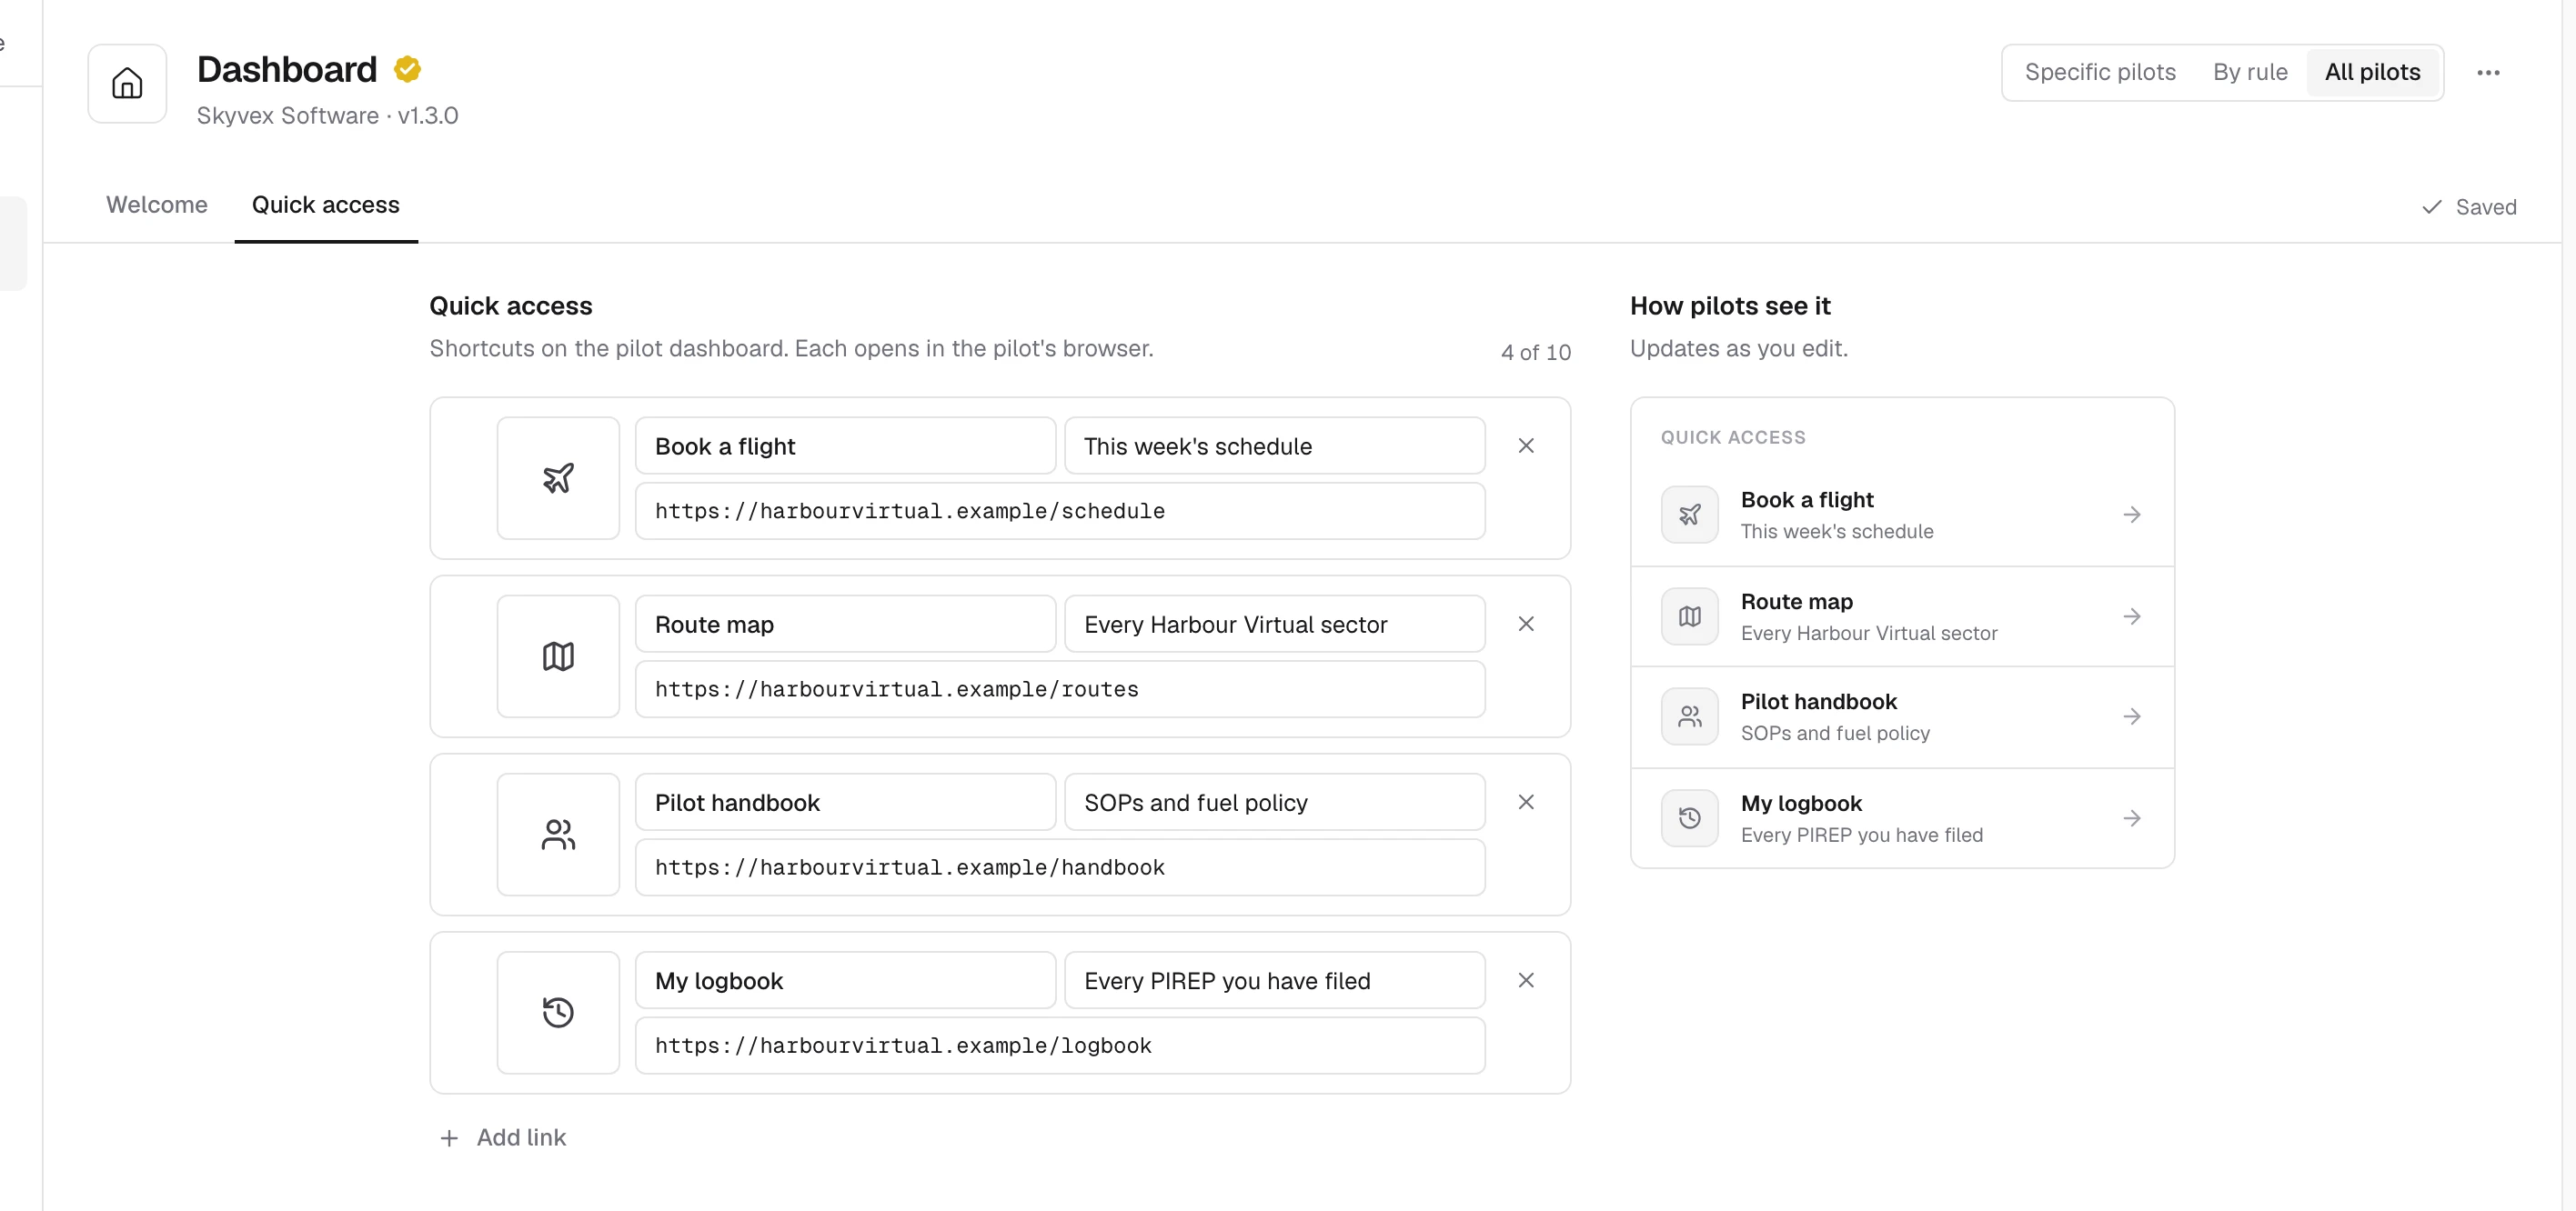Viewport: 2576px width, 1211px height.
Task: Edit the Pilot handbook title field
Action: point(845,803)
